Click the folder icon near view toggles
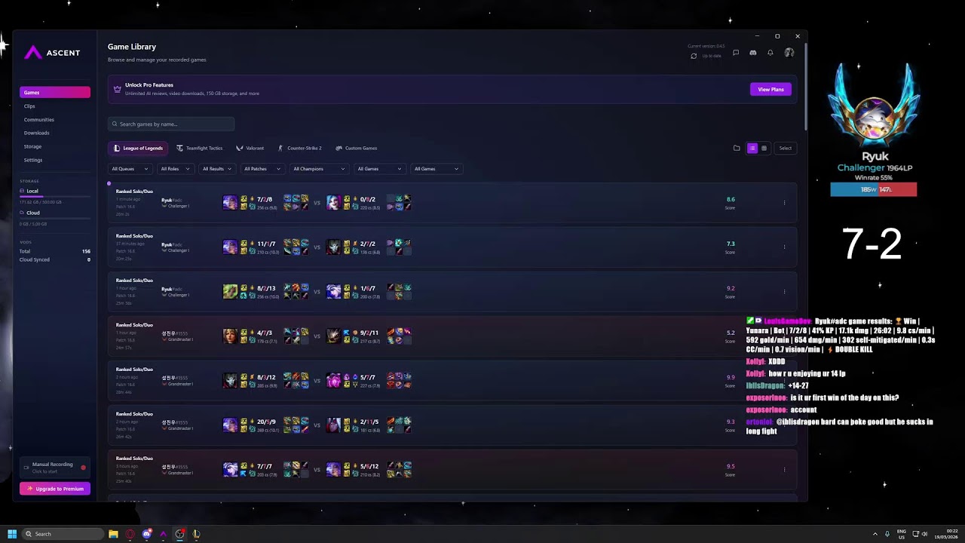The image size is (965, 543). click(x=737, y=148)
